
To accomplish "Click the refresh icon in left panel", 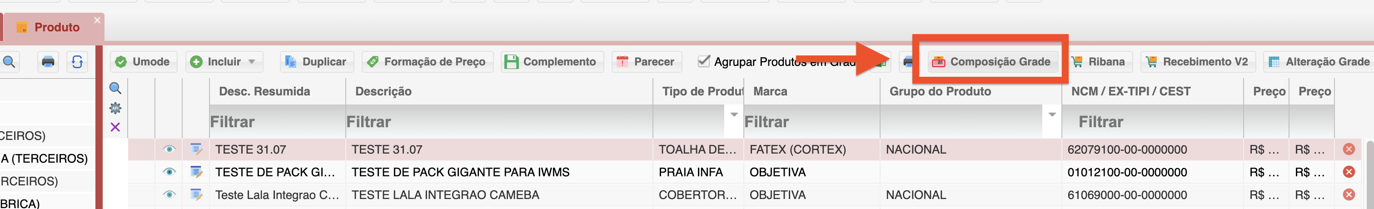I will click(77, 62).
